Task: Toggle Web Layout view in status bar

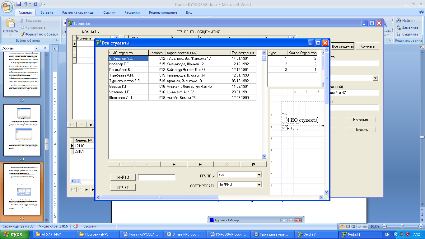Action: coord(354,226)
